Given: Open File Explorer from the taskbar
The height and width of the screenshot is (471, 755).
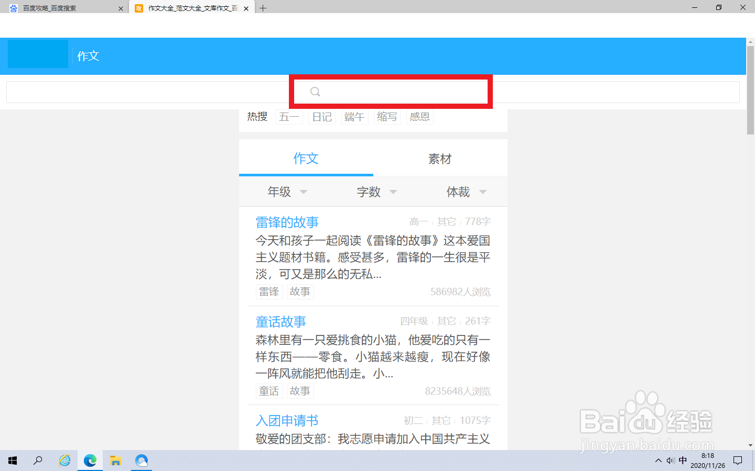Looking at the screenshot, I should pos(116,461).
